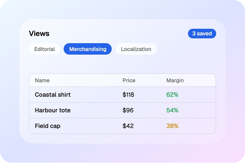Viewport: 245px width, 163px height.
Task: Click the 3 saved badge
Action: [202, 33]
